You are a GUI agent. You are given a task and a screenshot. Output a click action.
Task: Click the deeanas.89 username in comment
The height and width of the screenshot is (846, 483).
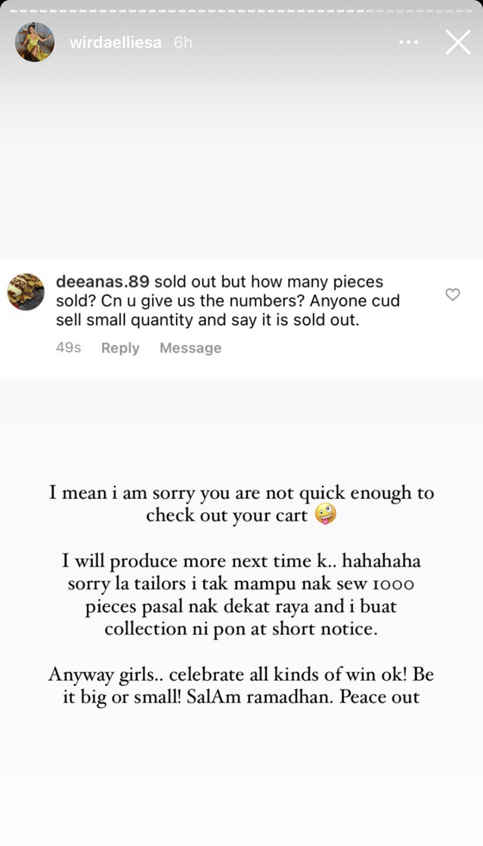click(102, 281)
